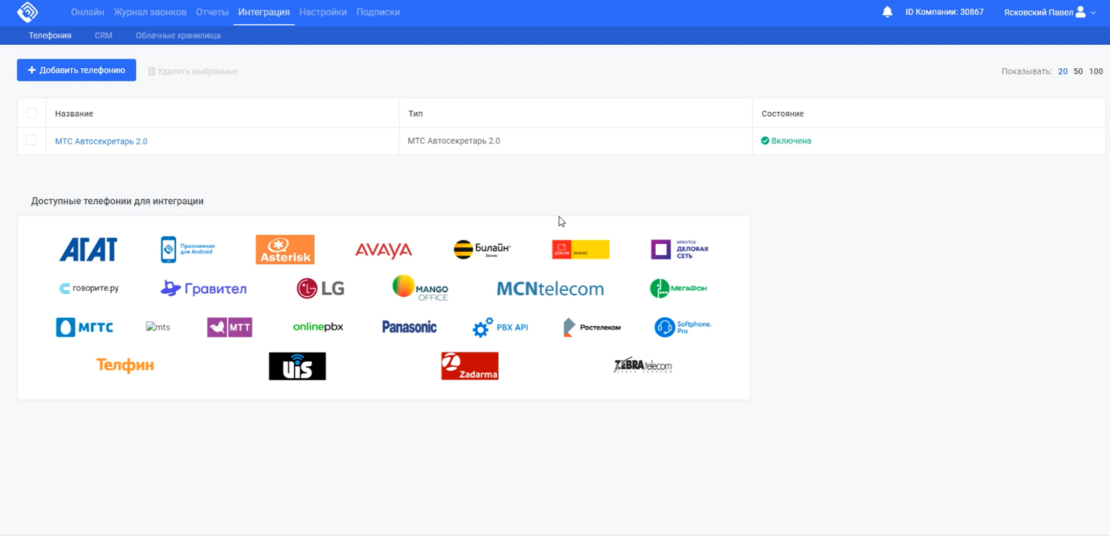Image resolution: width=1110 pixels, height=536 pixels.
Task: Select the LG telephony logo
Action: [320, 288]
